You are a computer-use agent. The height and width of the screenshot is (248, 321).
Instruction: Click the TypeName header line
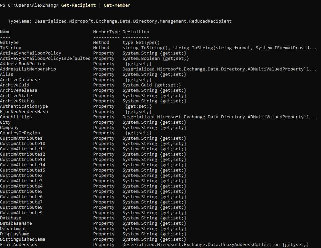click(120, 21)
